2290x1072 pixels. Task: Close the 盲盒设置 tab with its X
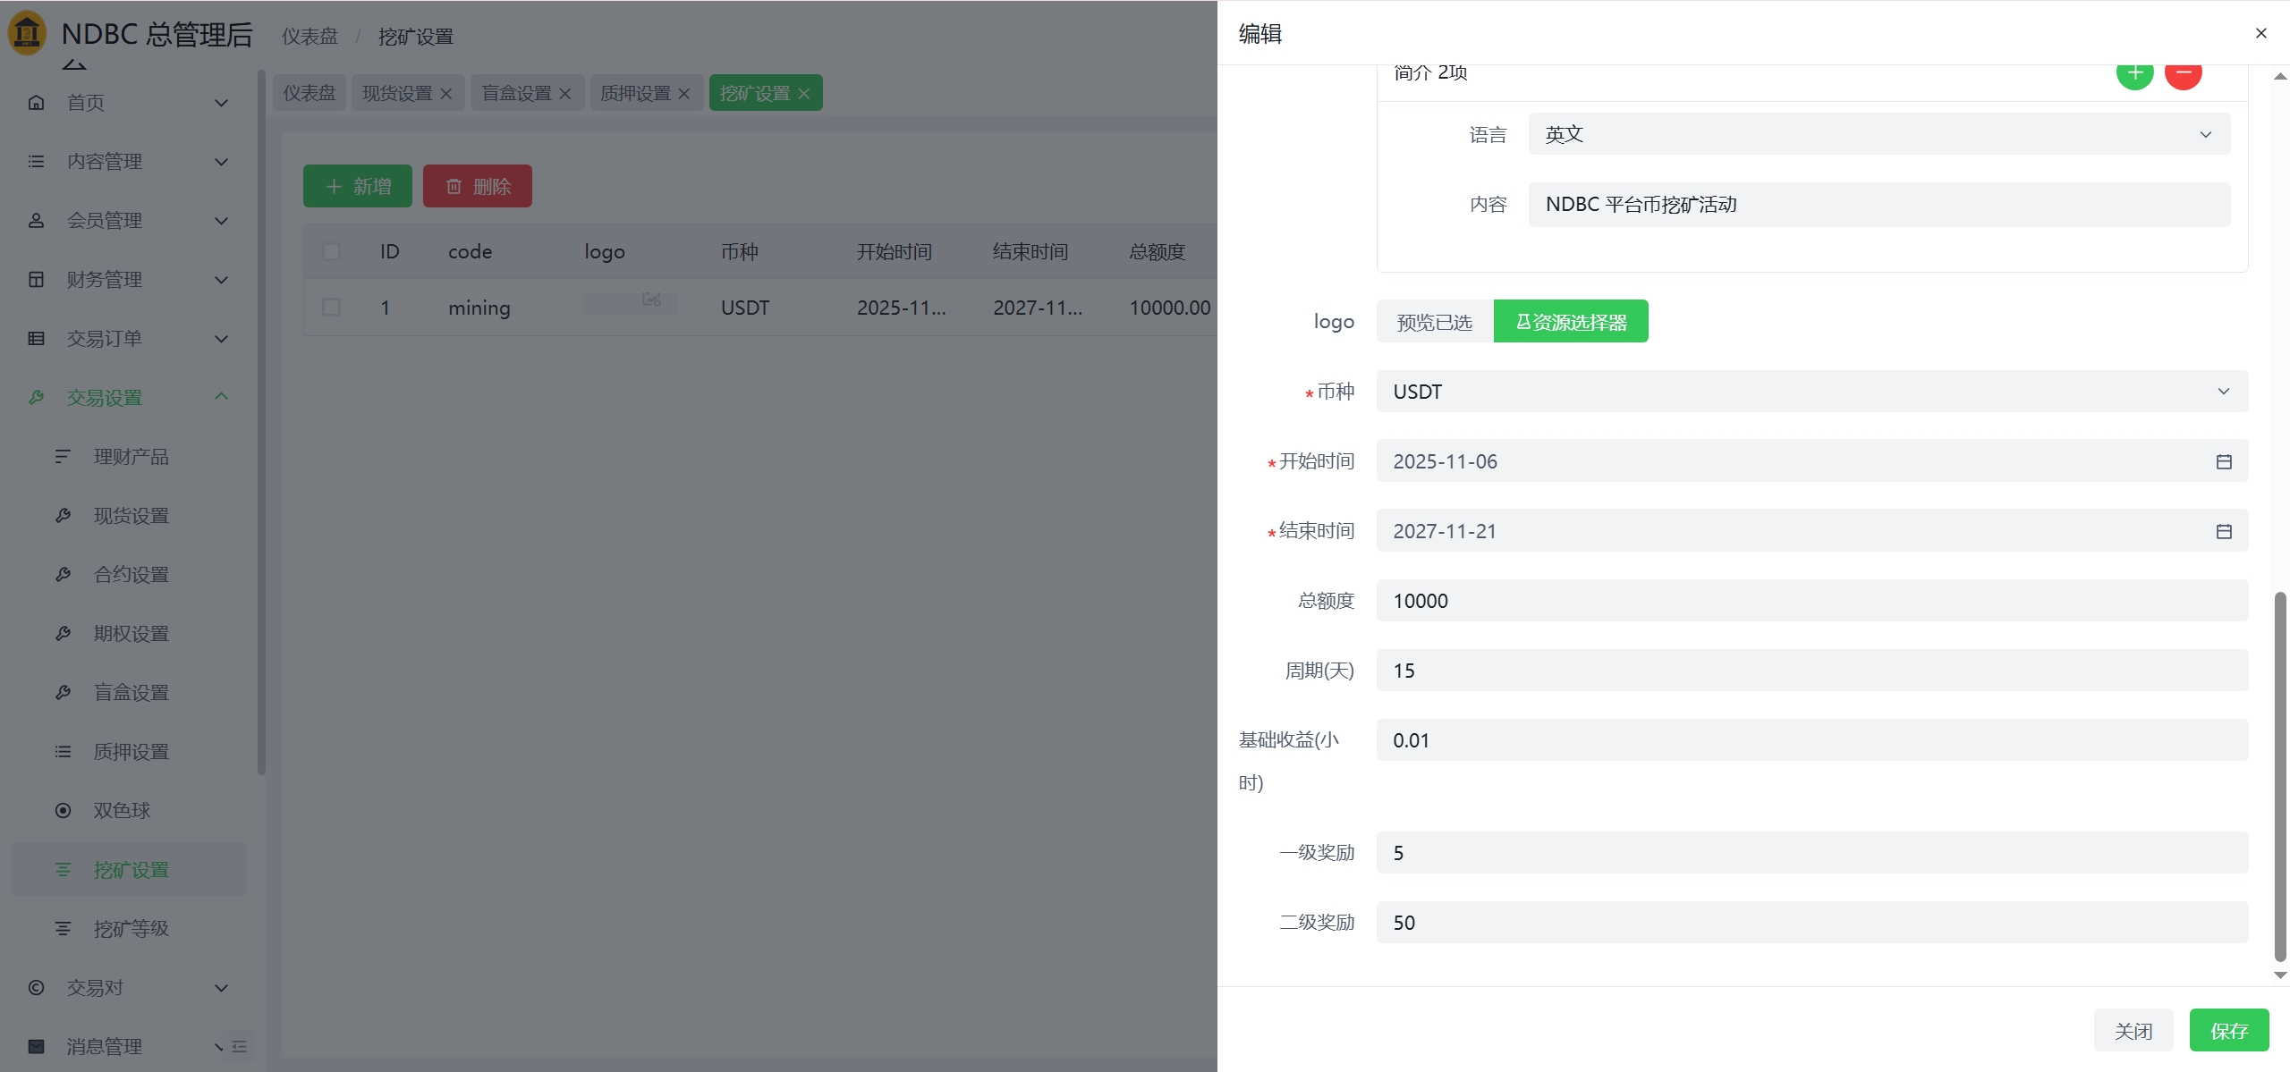(565, 93)
